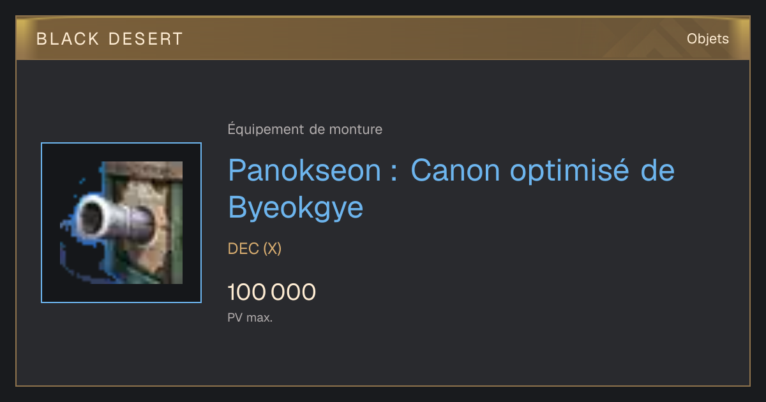This screenshot has height=402, width=766.
Task: Click the word monture in the category line
Action: coord(356,130)
